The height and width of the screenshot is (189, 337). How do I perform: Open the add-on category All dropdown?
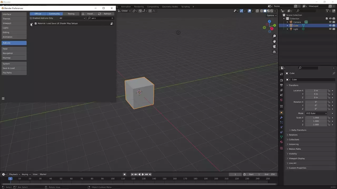click(x=72, y=18)
